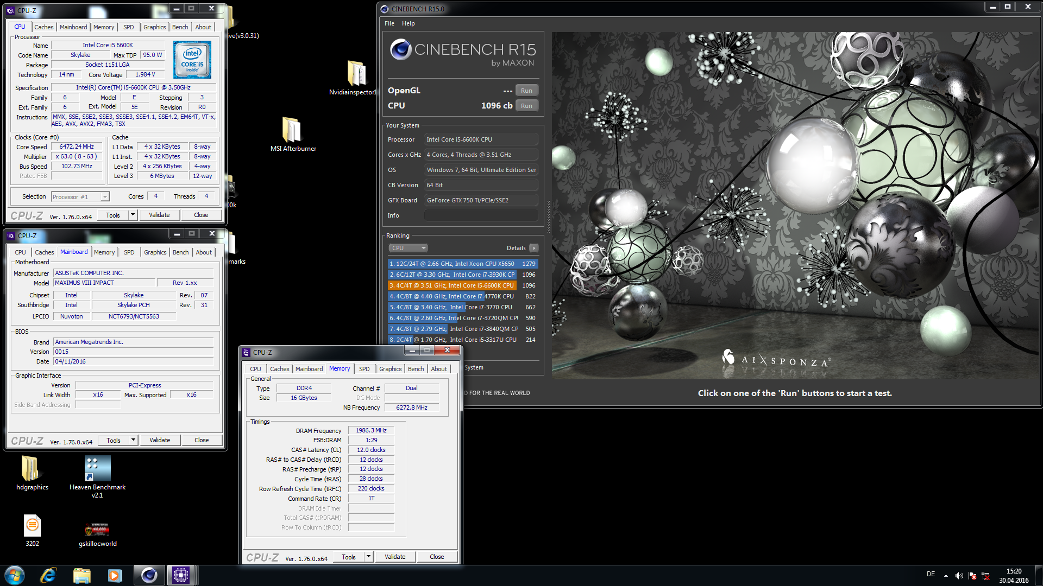Switch to Caches tab in top CPU-Z window
The image size is (1043, 586).
(x=44, y=27)
